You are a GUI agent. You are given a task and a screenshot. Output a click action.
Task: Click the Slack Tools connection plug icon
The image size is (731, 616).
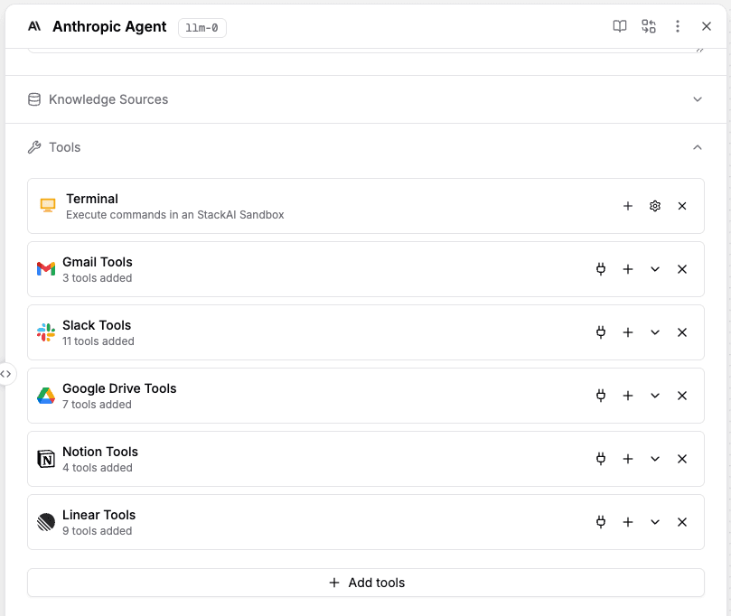601,332
